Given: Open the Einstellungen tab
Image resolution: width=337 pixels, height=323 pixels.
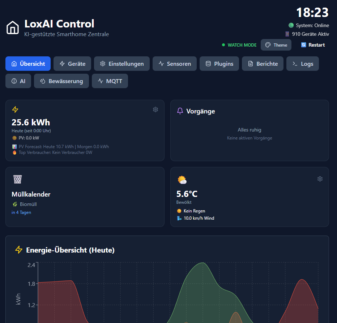Looking at the screenshot, I should pyautogui.click(x=121, y=64).
